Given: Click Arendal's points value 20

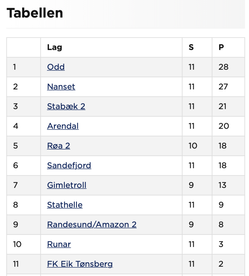Looking at the screenshot, I should coord(224,126).
